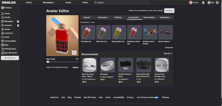Open the Recent category dropdown
The image size is (222, 106).
tap(88, 17)
